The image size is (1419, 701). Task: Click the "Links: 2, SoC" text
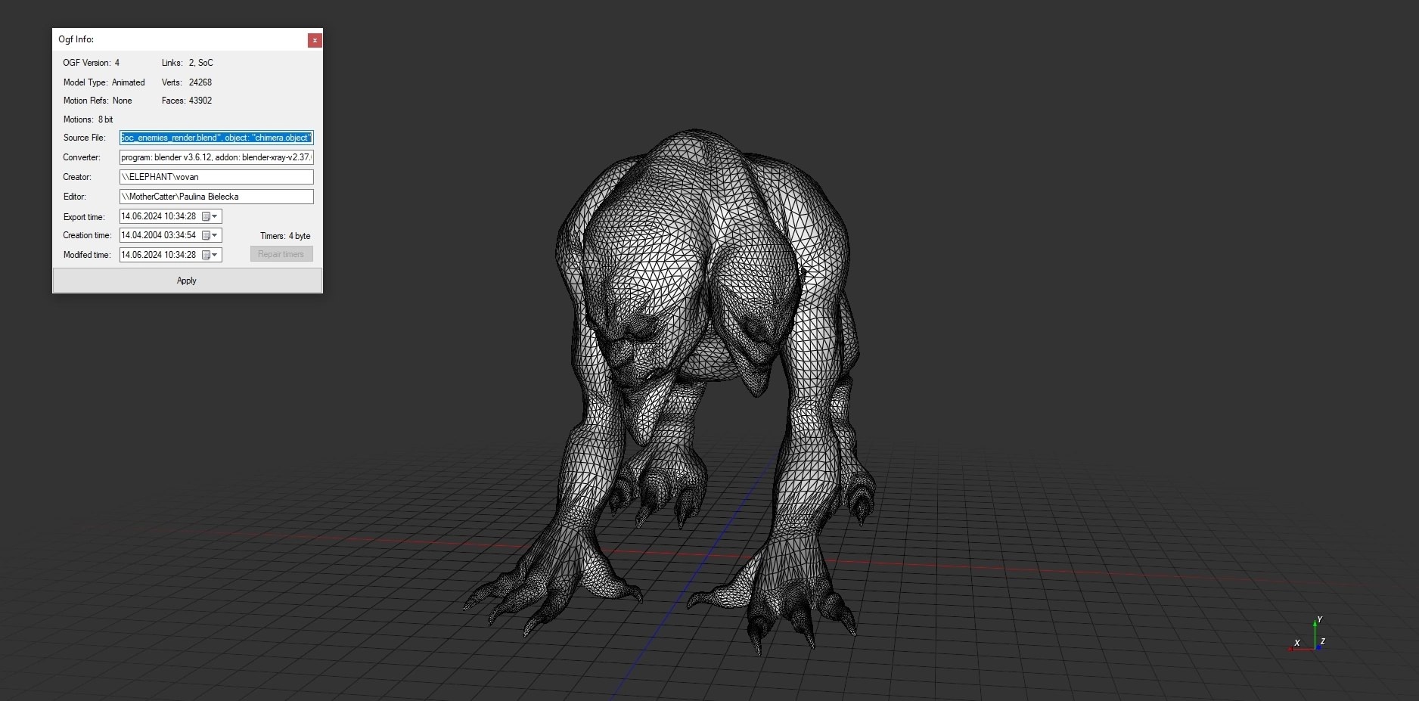(x=188, y=63)
